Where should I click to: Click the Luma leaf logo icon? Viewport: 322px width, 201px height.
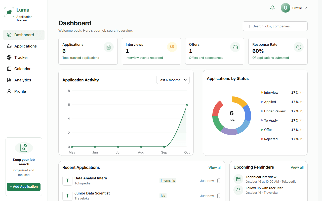pos(9,12)
